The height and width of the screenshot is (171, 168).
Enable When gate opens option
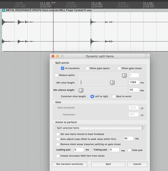[87, 68]
